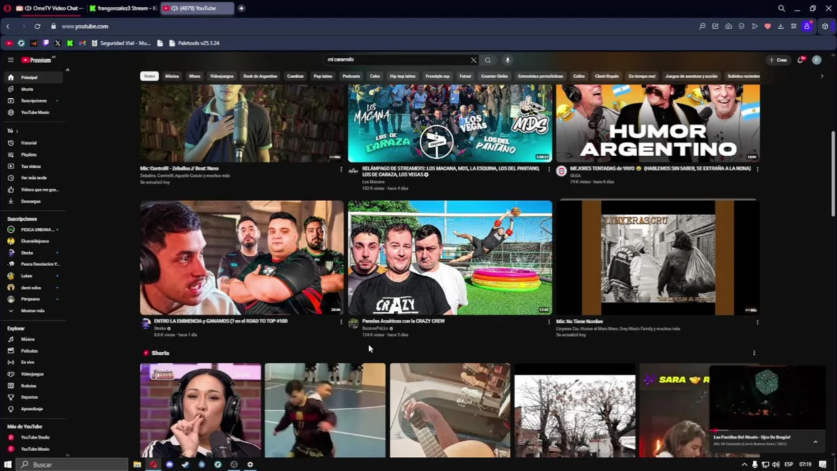Image resolution: width=837 pixels, height=471 pixels.
Task: Open the YouTube guide hamburger menu
Action: coord(10,60)
